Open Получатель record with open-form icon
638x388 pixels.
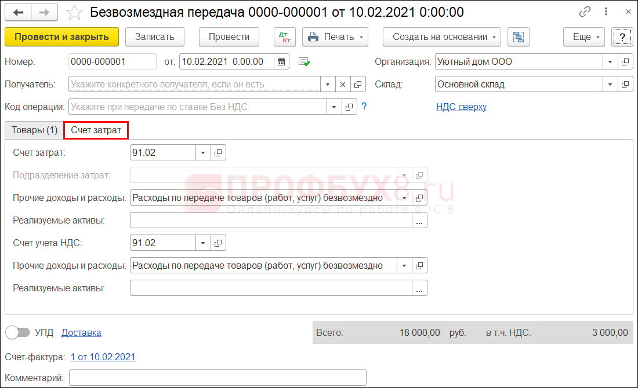[358, 85]
